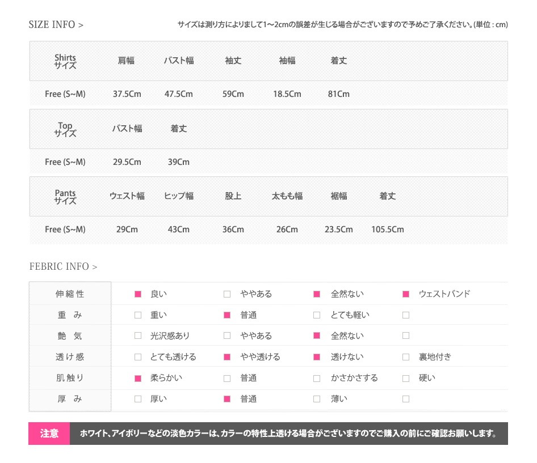Tick the 厚い checkbox
Viewport: 537px width, 463px height.
coord(138,399)
